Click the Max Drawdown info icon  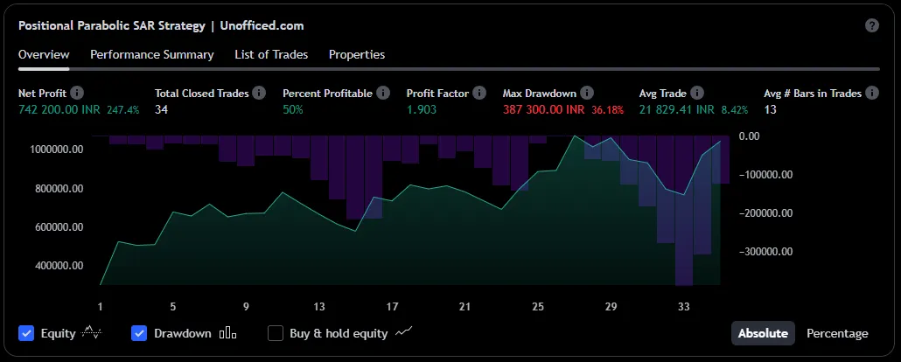(587, 93)
